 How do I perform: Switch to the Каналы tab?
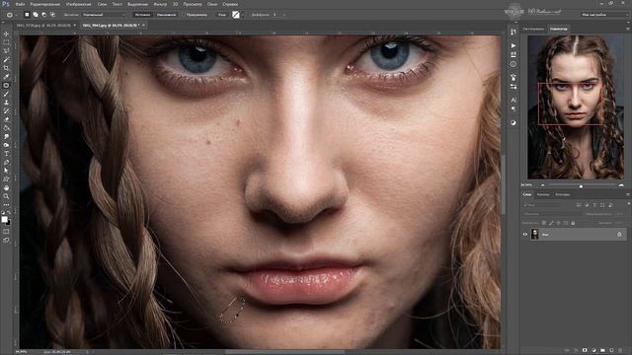pyautogui.click(x=543, y=194)
